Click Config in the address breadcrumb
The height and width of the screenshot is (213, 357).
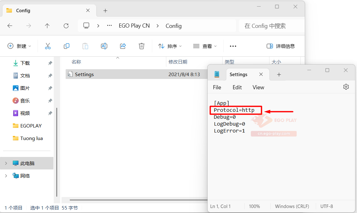[173, 26]
